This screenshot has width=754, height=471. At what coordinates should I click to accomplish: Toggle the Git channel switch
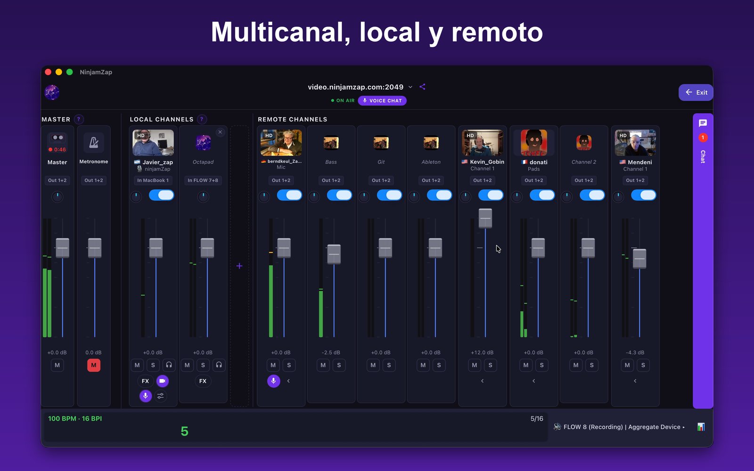389,195
